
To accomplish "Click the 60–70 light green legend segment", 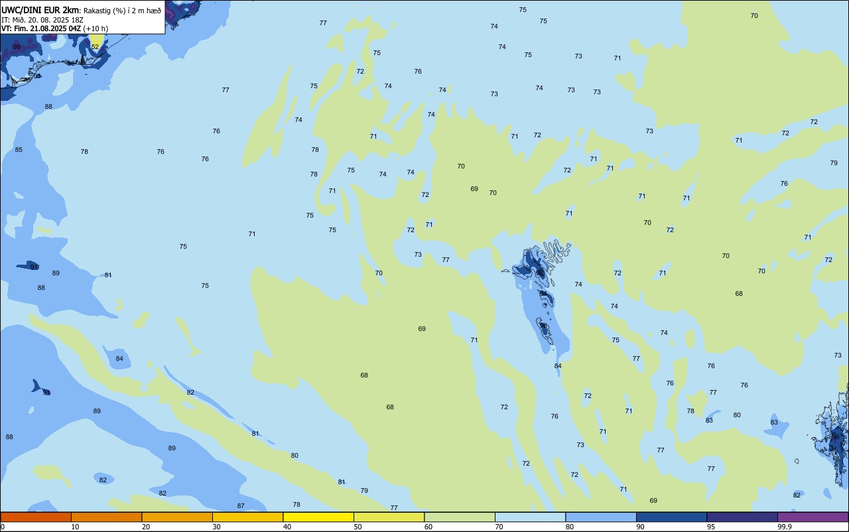I will click(460, 517).
